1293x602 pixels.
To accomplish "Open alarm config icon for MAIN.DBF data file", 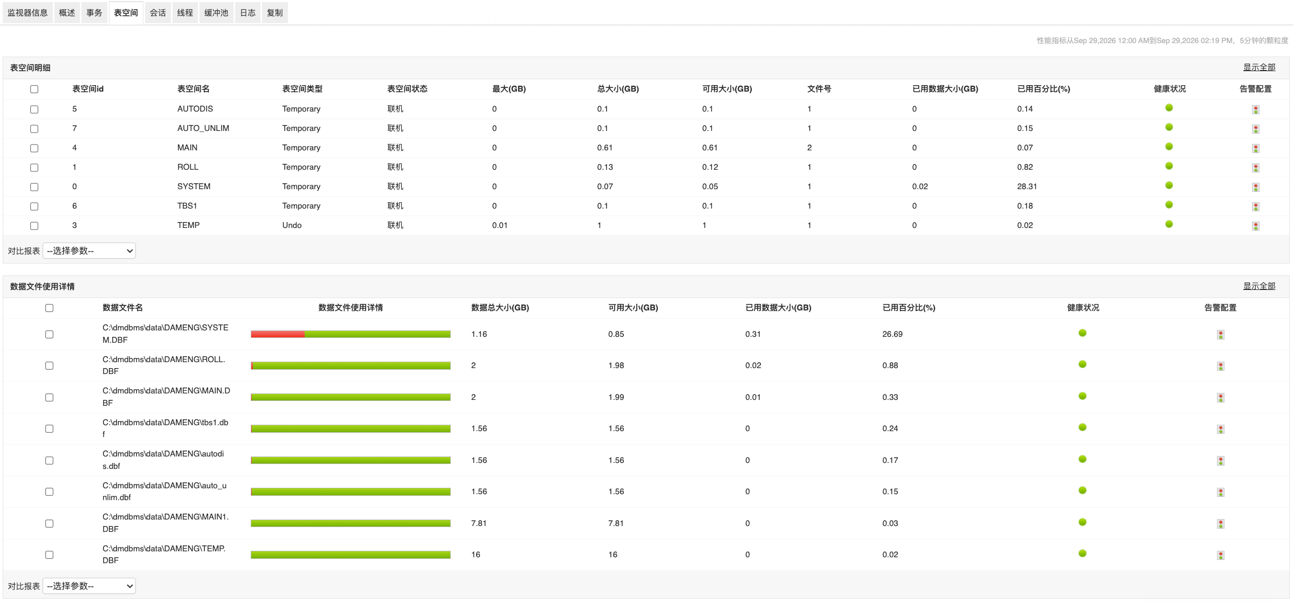I will click(x=1220, y=398).
